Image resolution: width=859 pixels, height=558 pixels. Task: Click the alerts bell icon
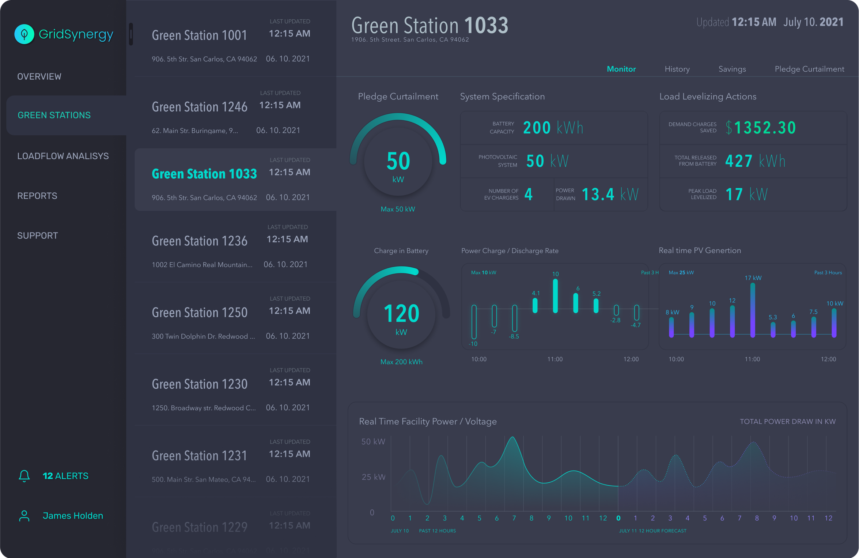tap(24, 476)
